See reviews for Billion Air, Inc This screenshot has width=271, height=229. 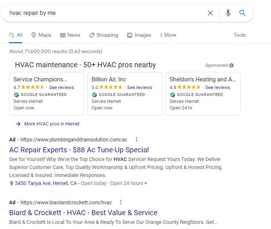pos(139,88)
